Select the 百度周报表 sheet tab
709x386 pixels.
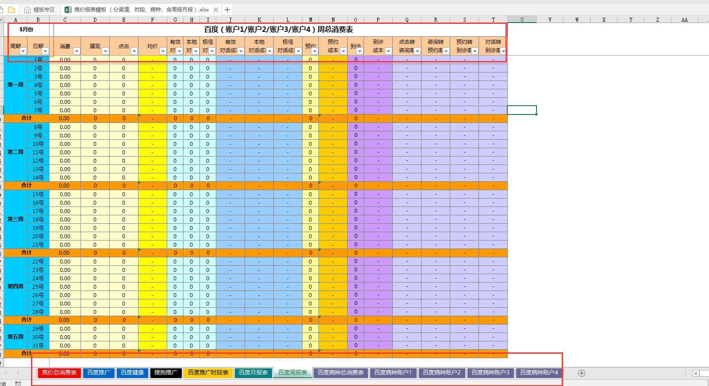tap(293, 373)
